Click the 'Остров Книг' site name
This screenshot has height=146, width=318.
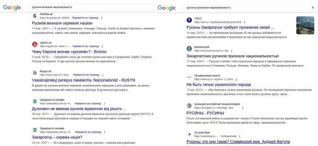[x=202, y=133]
